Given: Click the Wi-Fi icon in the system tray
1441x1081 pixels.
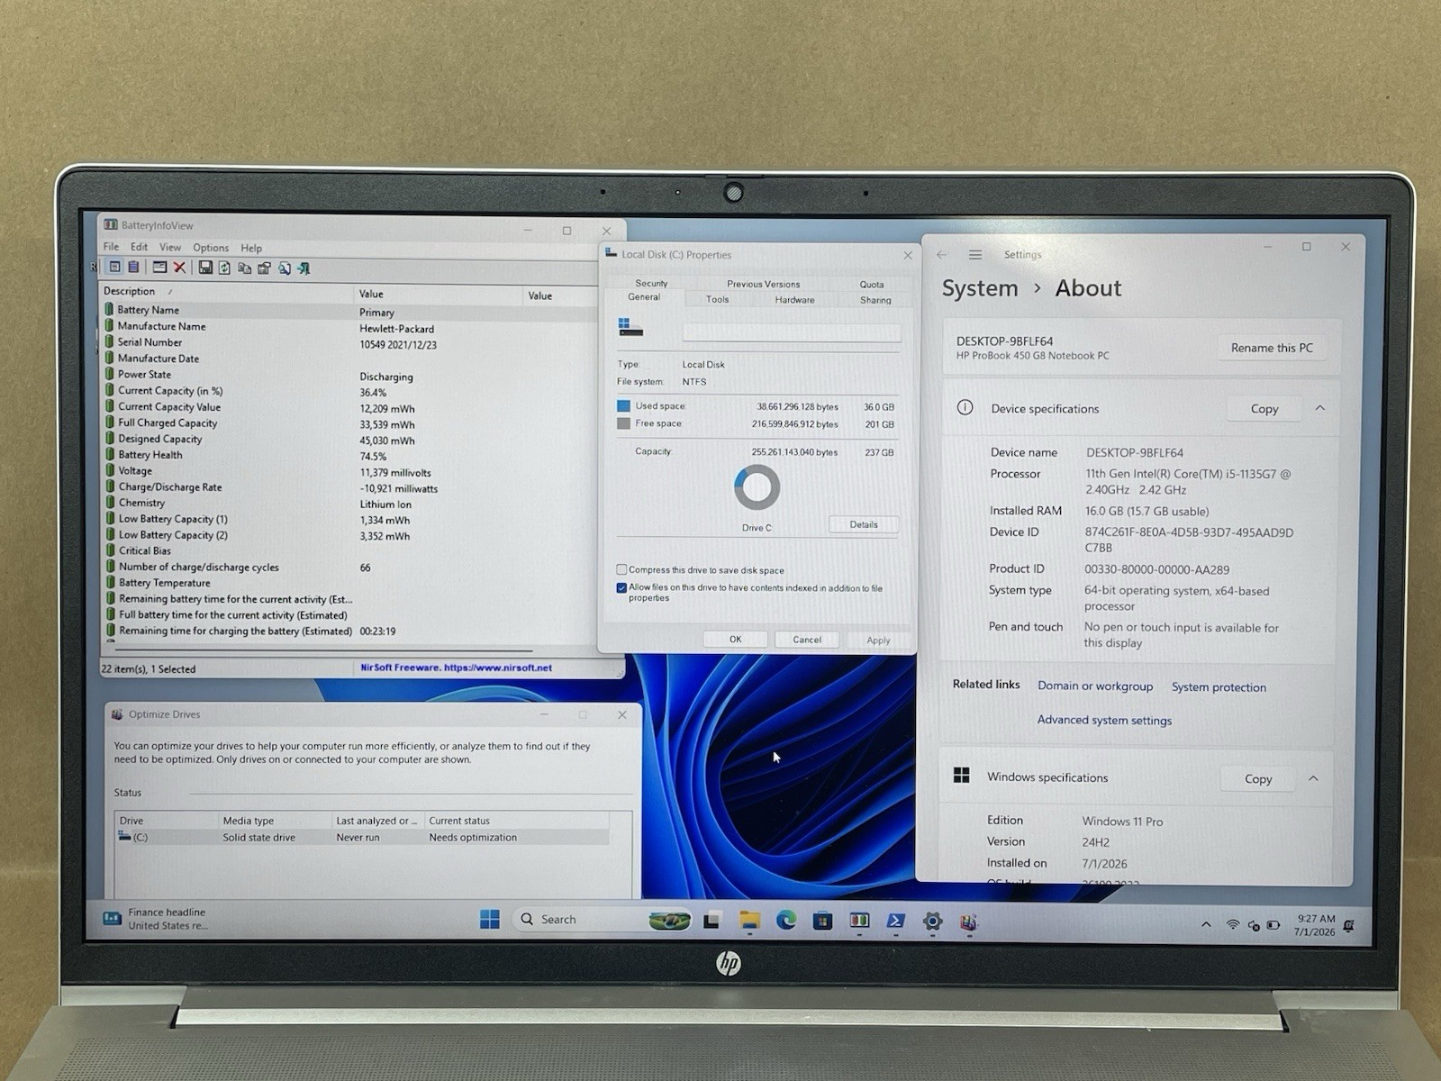Looking at the screenshot, I should click(1233, 925).
